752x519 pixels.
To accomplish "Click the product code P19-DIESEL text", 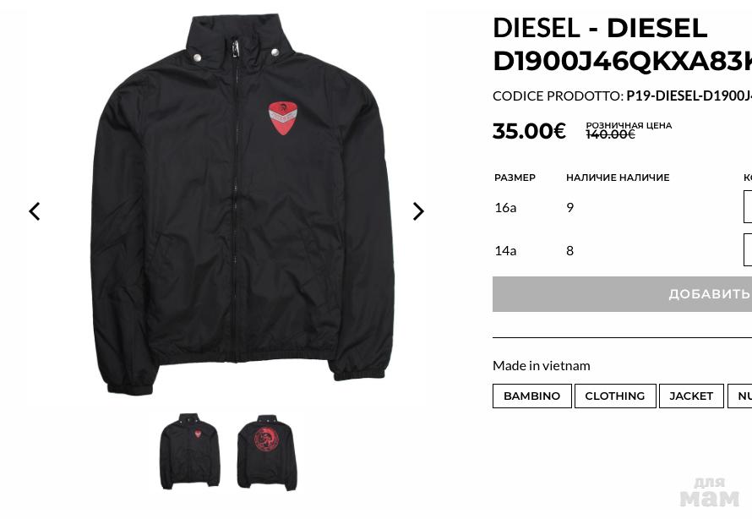I will coord(689,96).
